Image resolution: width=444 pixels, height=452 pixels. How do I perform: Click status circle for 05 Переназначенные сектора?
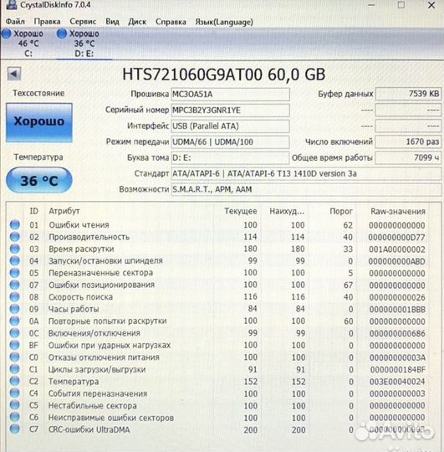point(15,273)
